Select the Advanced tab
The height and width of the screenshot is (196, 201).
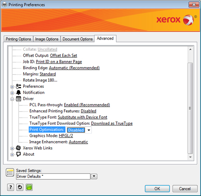coord(105,39)
